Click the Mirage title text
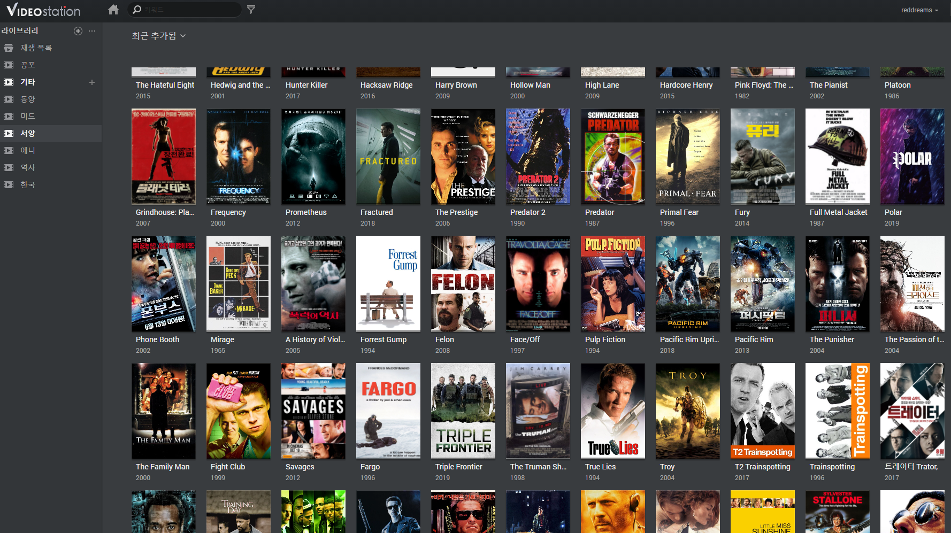Viewport: 951px width, 533px height. pos(222,339)
